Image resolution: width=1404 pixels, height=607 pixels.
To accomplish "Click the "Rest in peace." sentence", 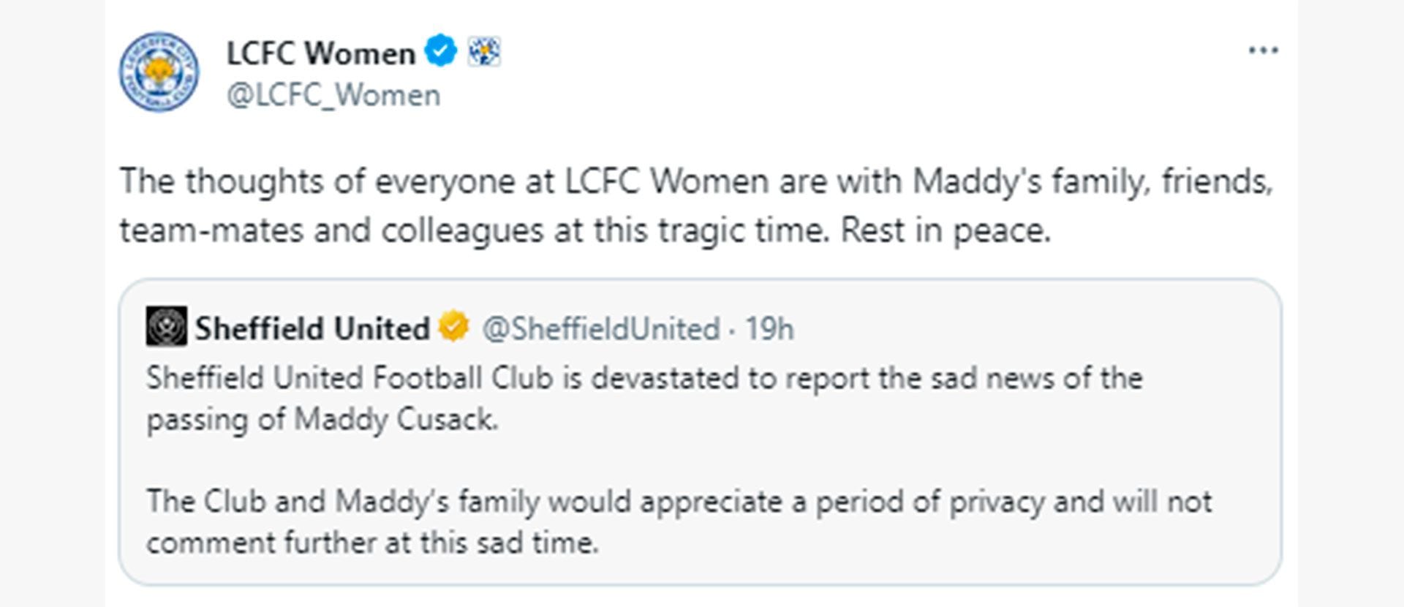I will [x=946, y=231].
